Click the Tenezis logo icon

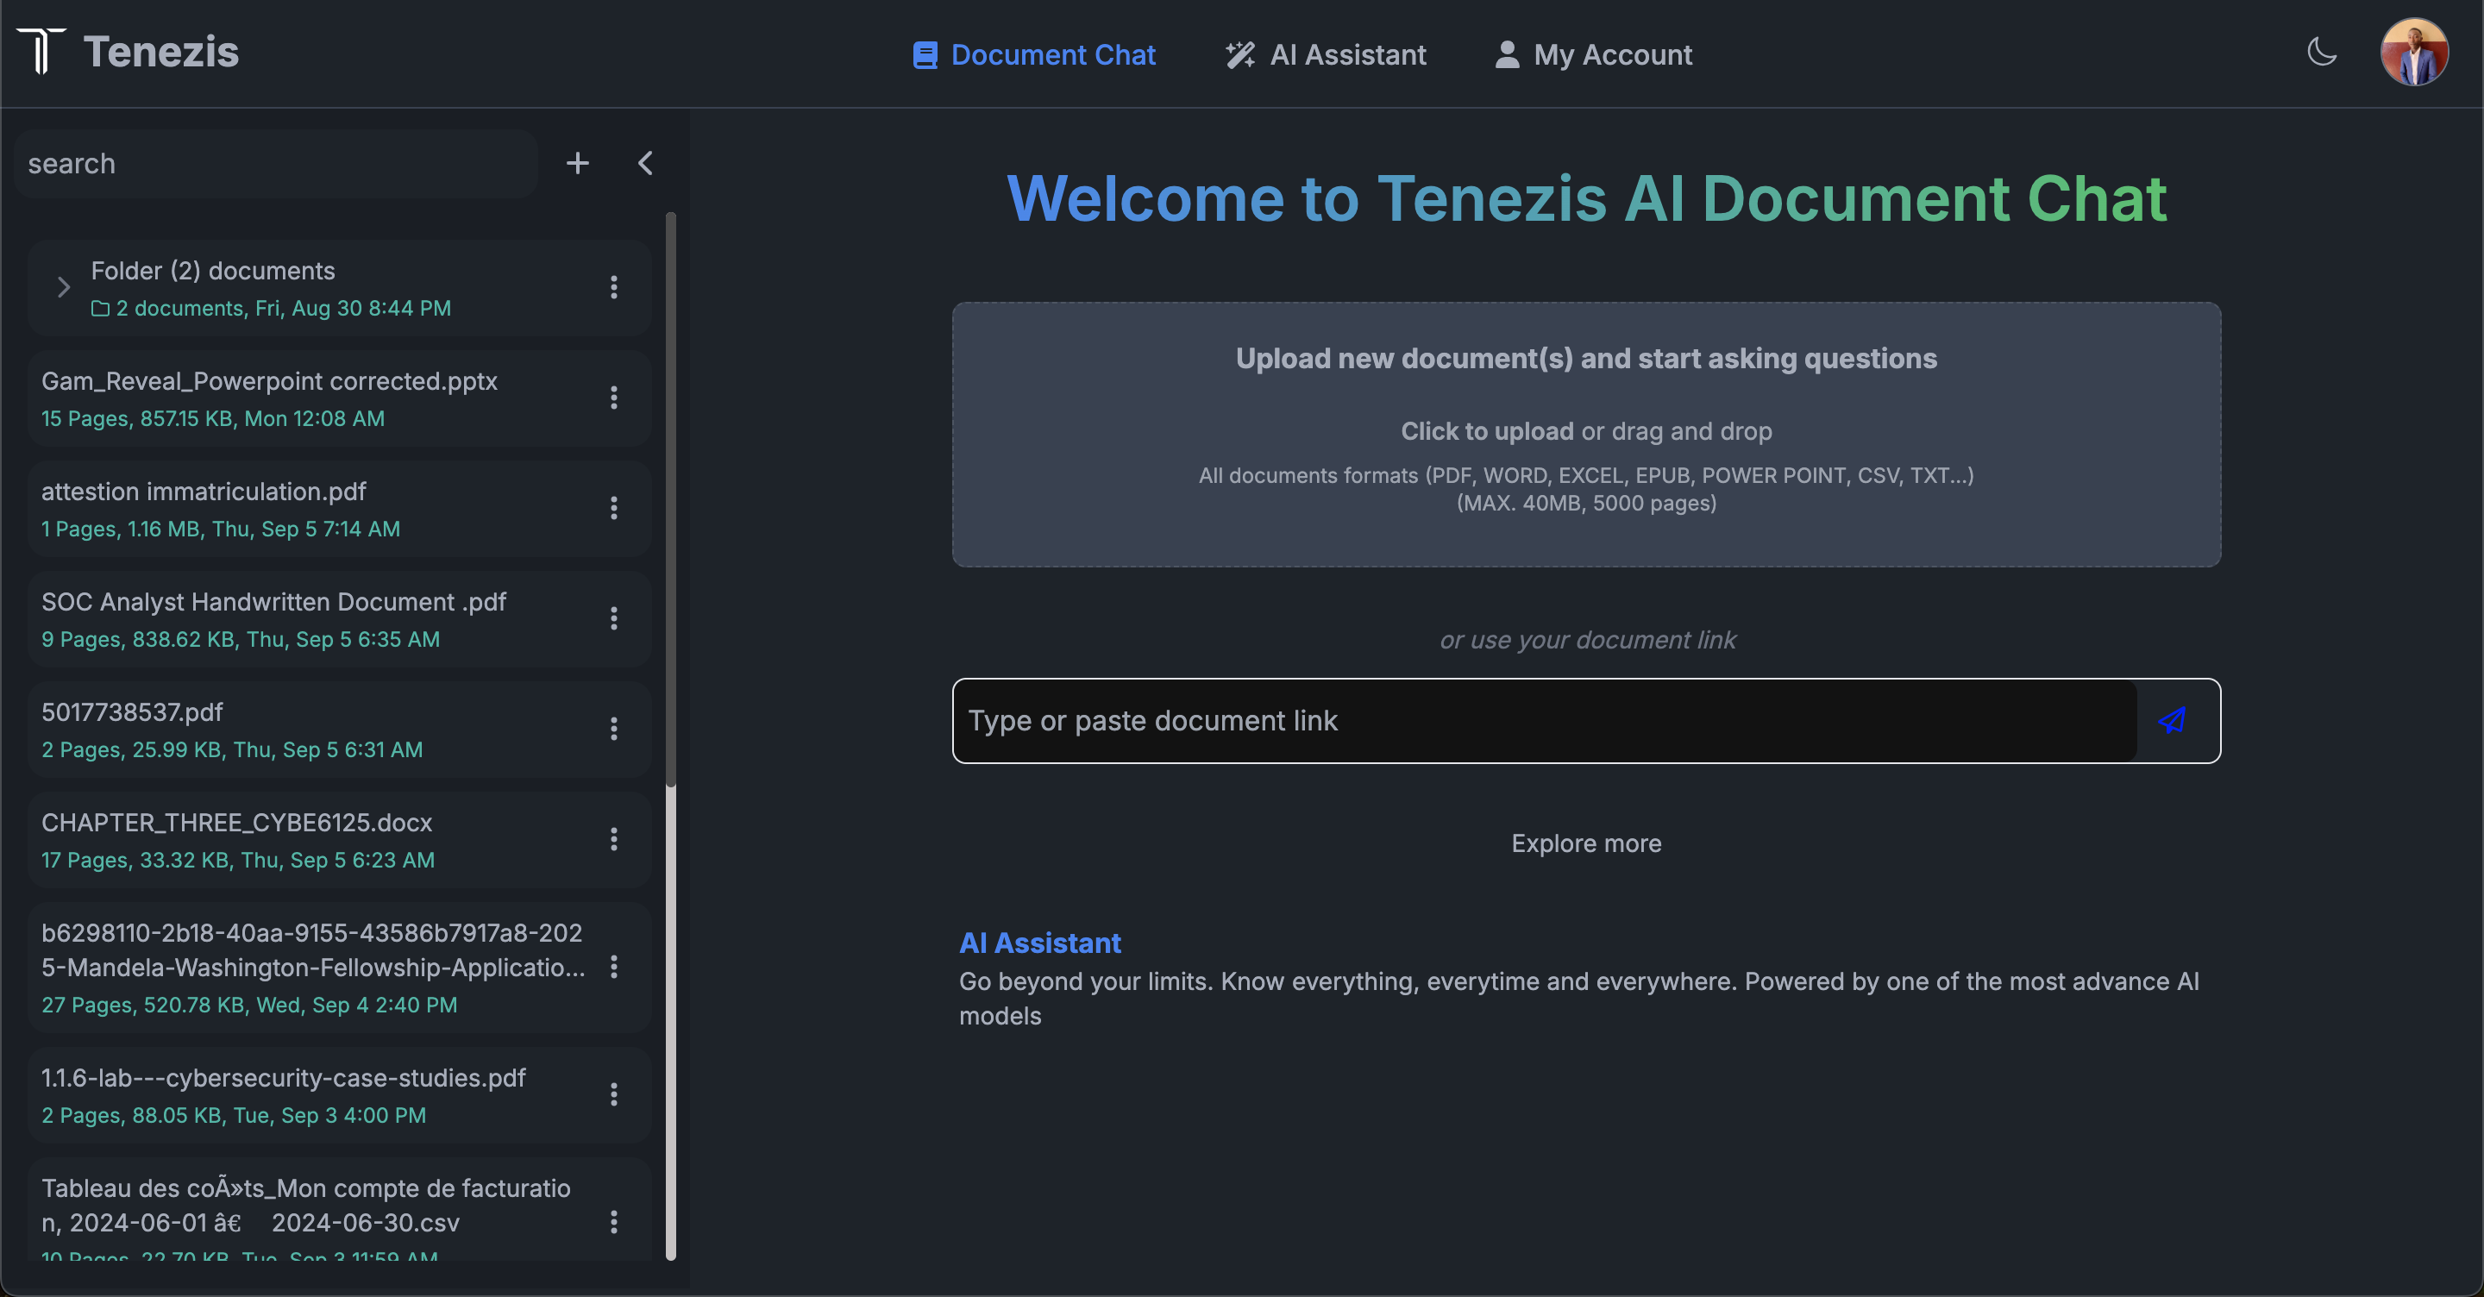click(41, 52)
